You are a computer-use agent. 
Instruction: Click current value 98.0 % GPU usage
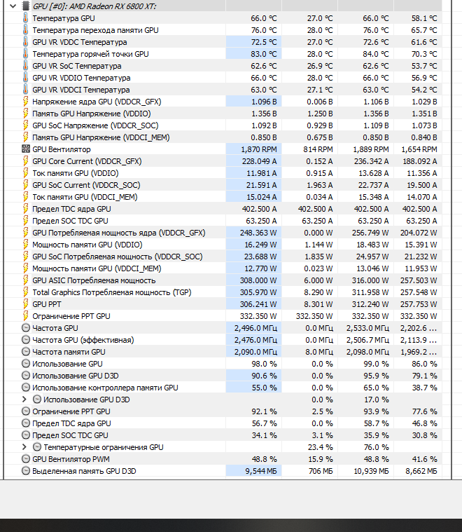click(264, 364)
